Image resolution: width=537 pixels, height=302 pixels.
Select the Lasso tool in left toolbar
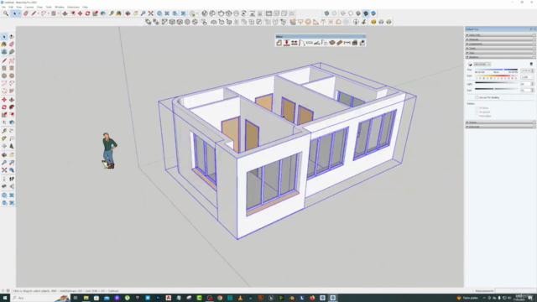12,36
